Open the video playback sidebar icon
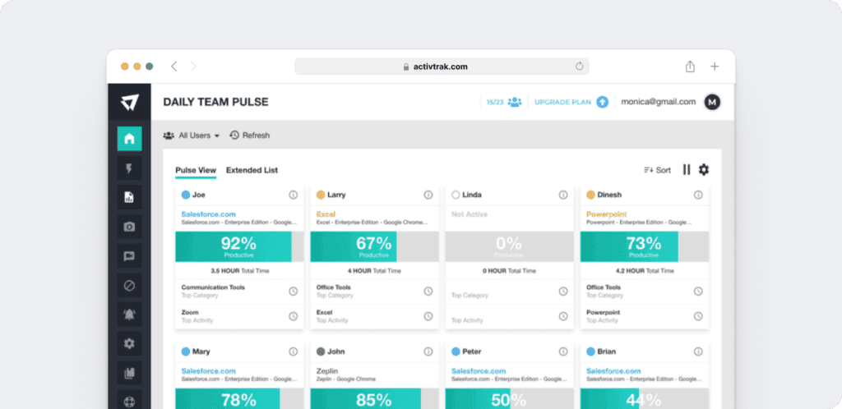This screenshot has width=842, height=409. pos(129,255)
